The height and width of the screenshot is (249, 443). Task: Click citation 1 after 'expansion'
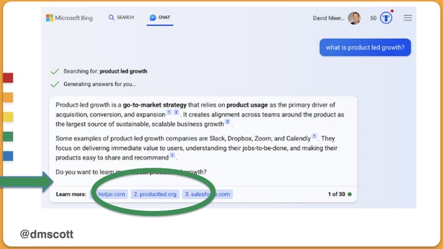pyautogui.click(x=169, y=112)
